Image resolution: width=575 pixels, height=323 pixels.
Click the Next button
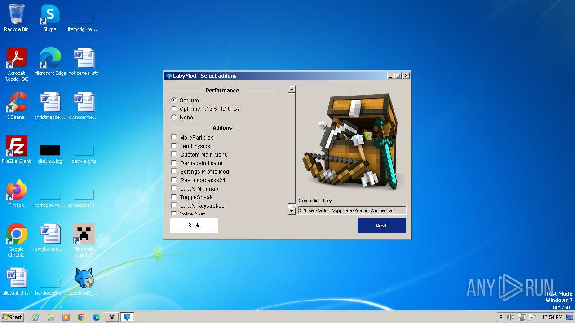381,226
